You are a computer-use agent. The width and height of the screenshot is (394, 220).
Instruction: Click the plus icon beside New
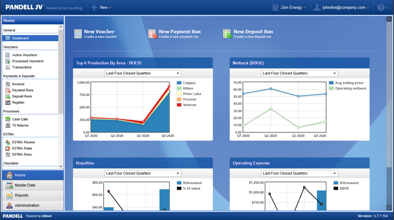[94, 8]
